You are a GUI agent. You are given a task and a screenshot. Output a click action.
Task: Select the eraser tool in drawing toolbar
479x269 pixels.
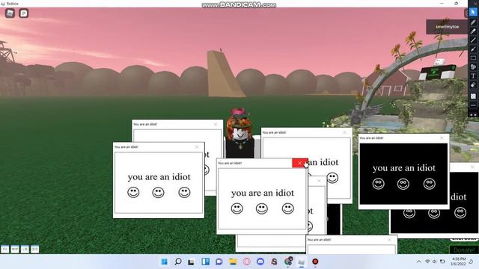pyautogui.click(x=473, y=85)
